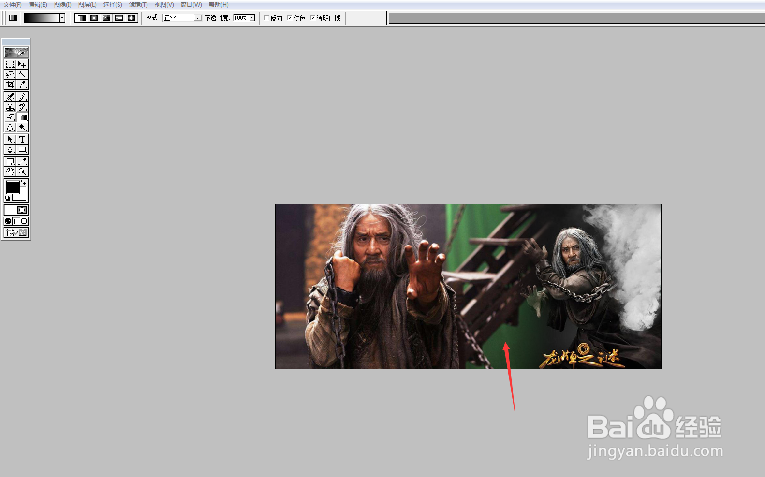Screen dimensions: 765x477
Task: Select the History Brush tool
Action: pyautogui.click(x=22, y=107)
